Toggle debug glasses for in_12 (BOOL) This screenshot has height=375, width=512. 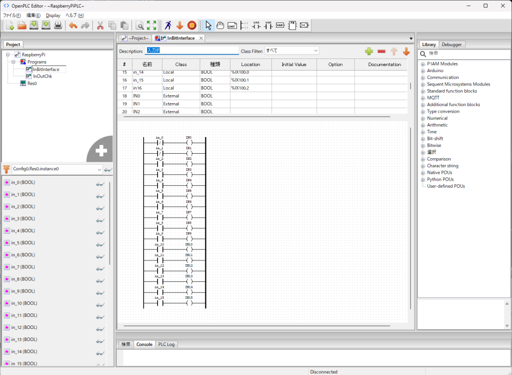click(x=100, y=329)
